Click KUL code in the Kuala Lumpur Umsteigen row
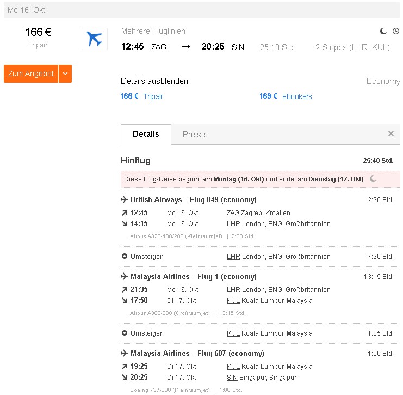Screen dimensions: 403x395 coord(233,333)
